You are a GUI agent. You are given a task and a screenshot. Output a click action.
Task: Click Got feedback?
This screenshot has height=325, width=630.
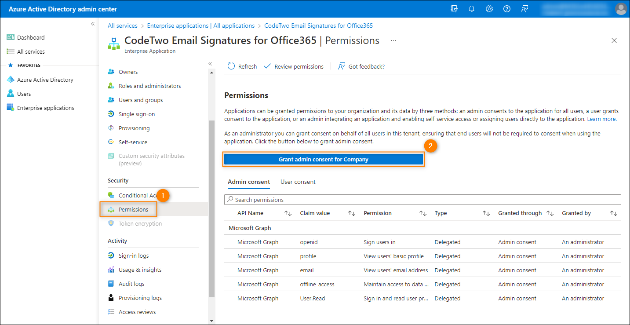pos(361,66)
